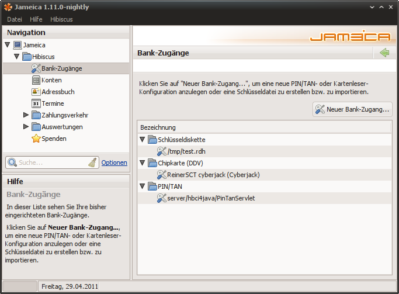Image resolution: width=399 pixels, height=294 pixels.
Task: Sort by the Bezeichnung column header
Action: [x=264, y=127]
